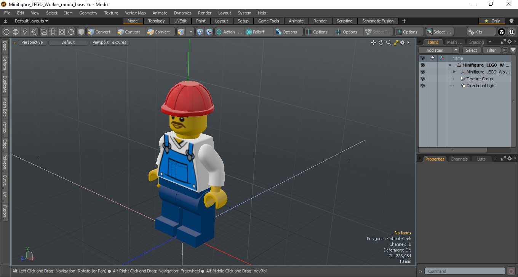Click the list options icon beside Filter

505,50
